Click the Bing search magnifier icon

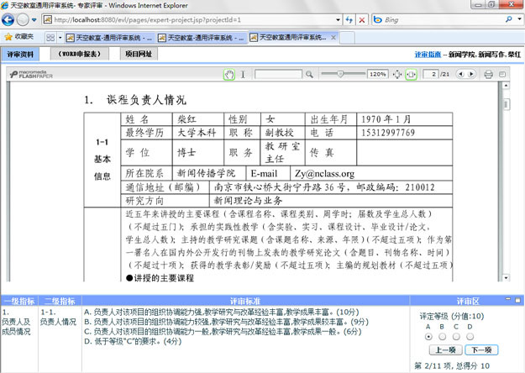pyautogui.click(x=508, y=19)
